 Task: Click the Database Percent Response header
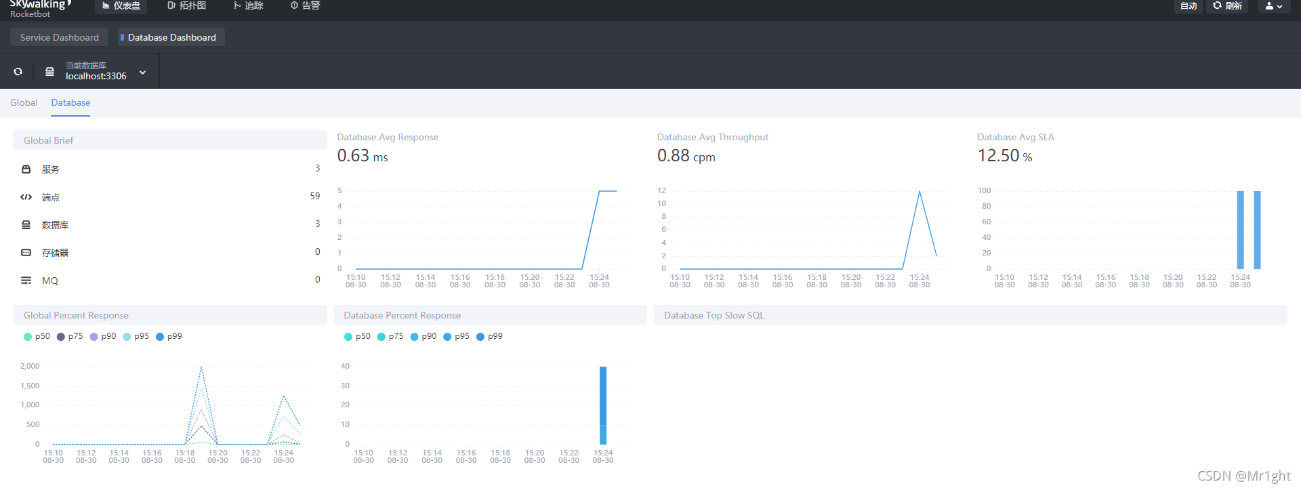click(x=491, y=315)
